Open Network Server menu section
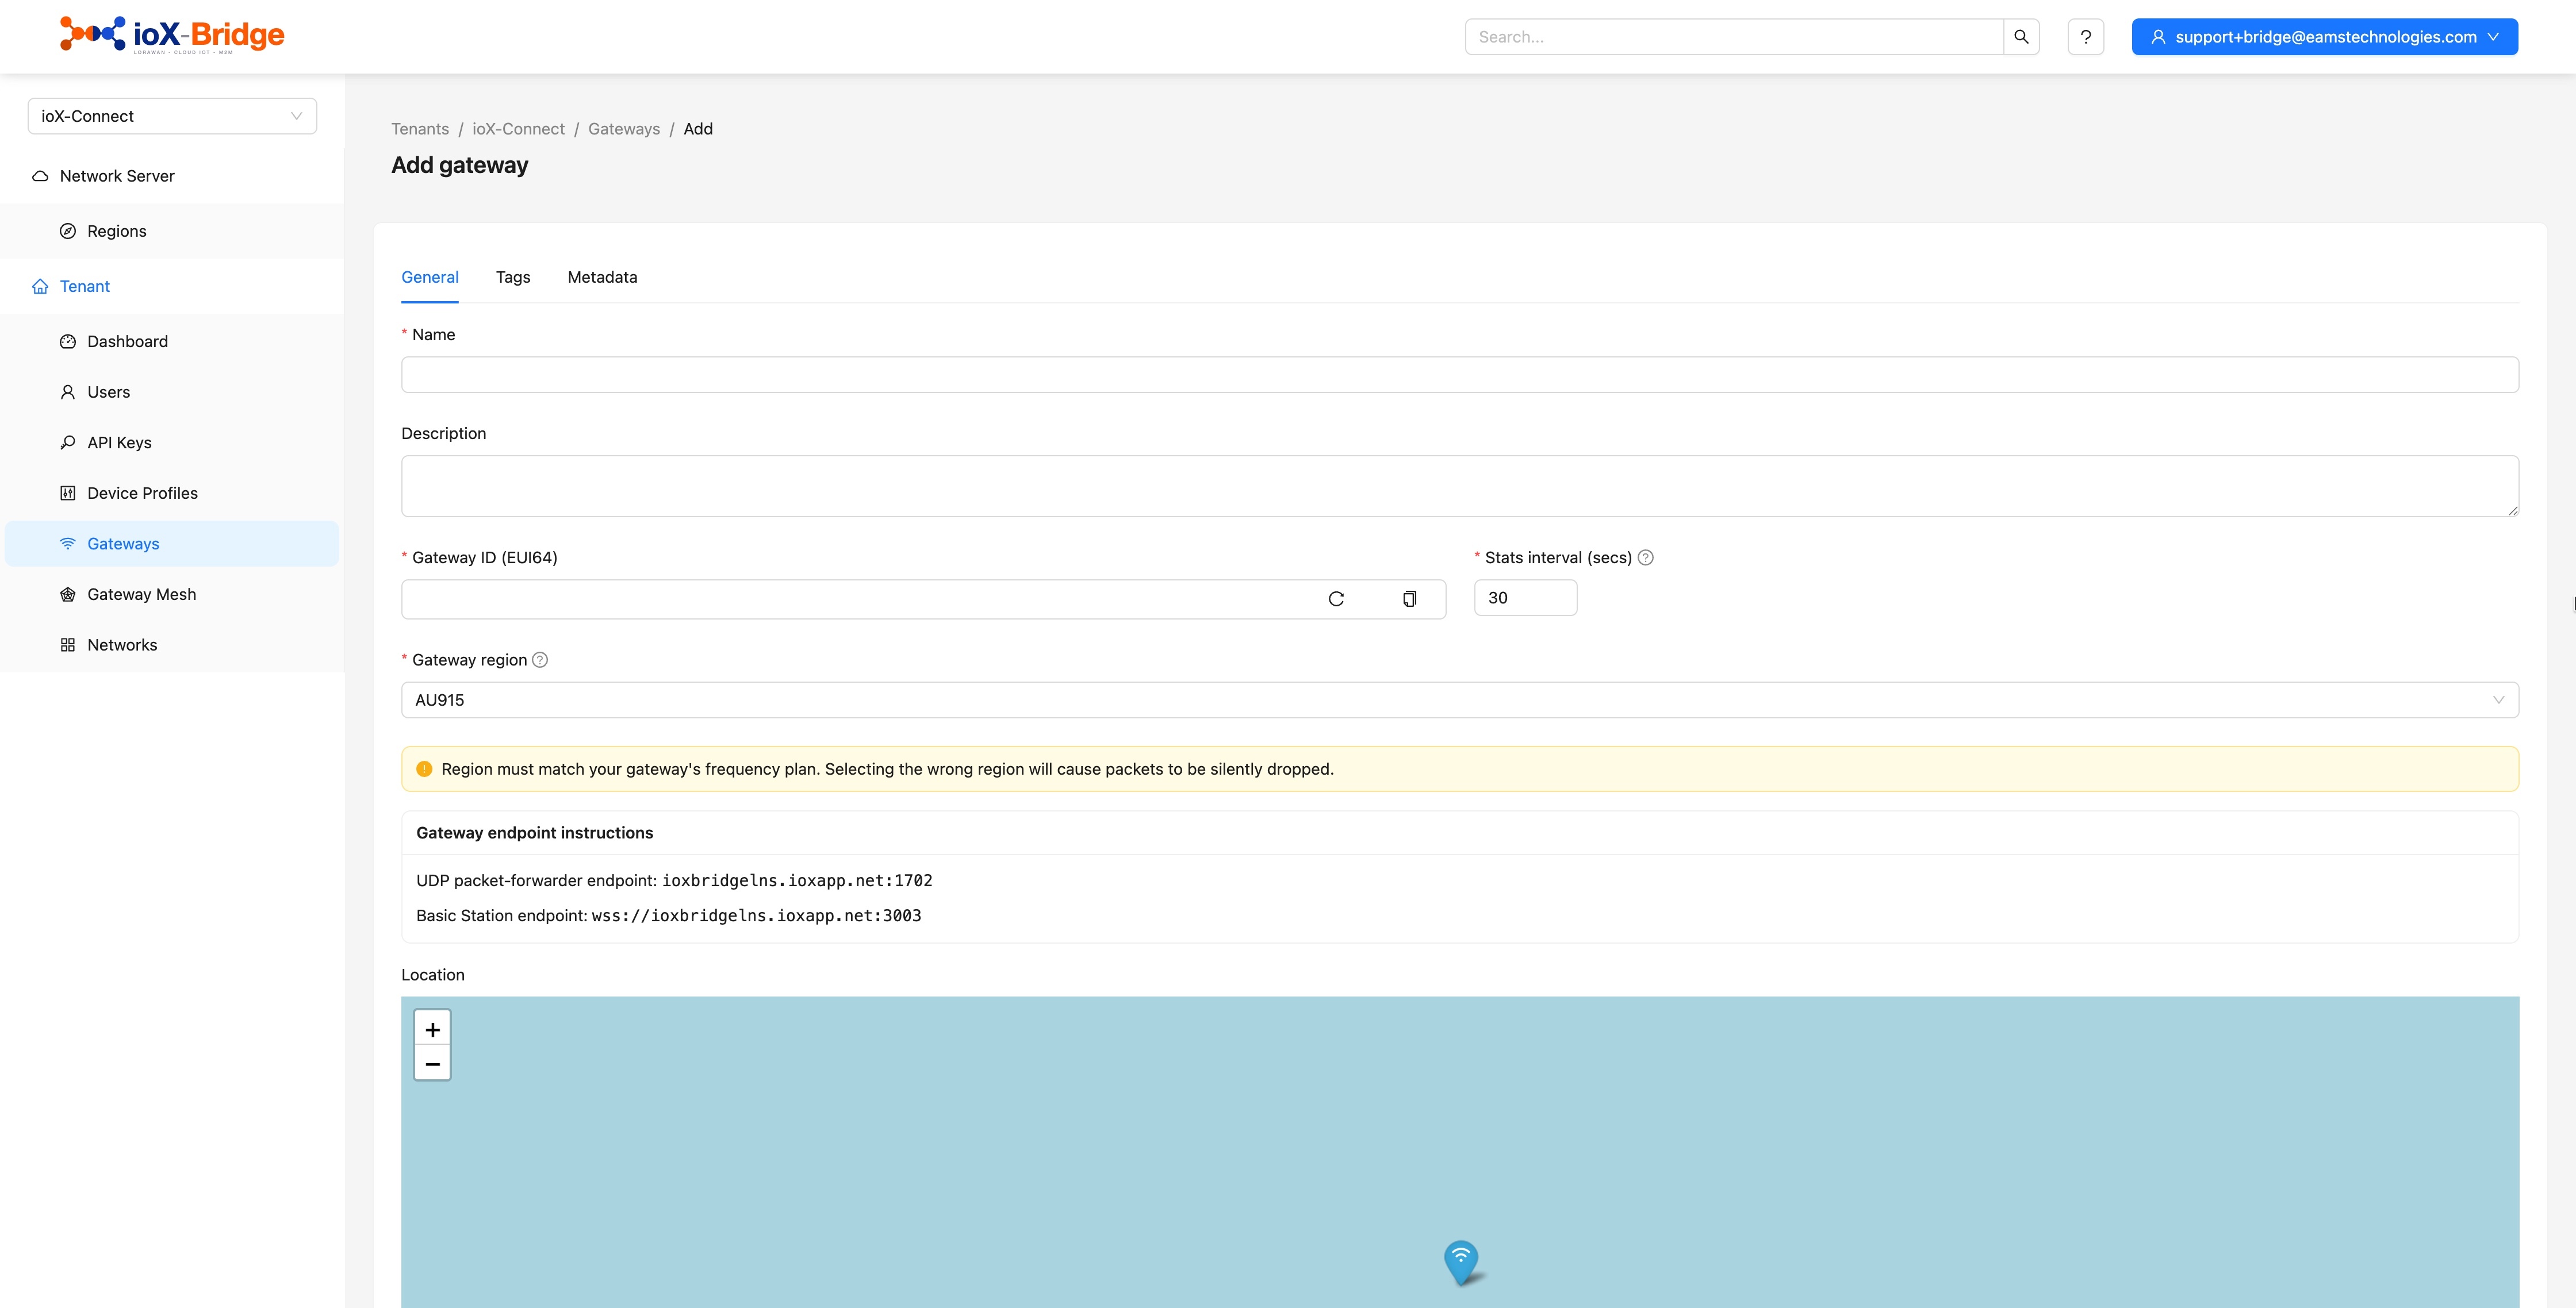The image size is (2576, 1308). tap(172, 176)
